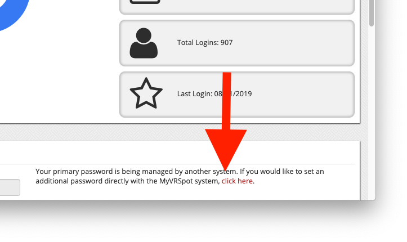This screenshot has width=407, height=242.
Task: Click the "MyVRSpot system" text
Action: click(189, 181)
